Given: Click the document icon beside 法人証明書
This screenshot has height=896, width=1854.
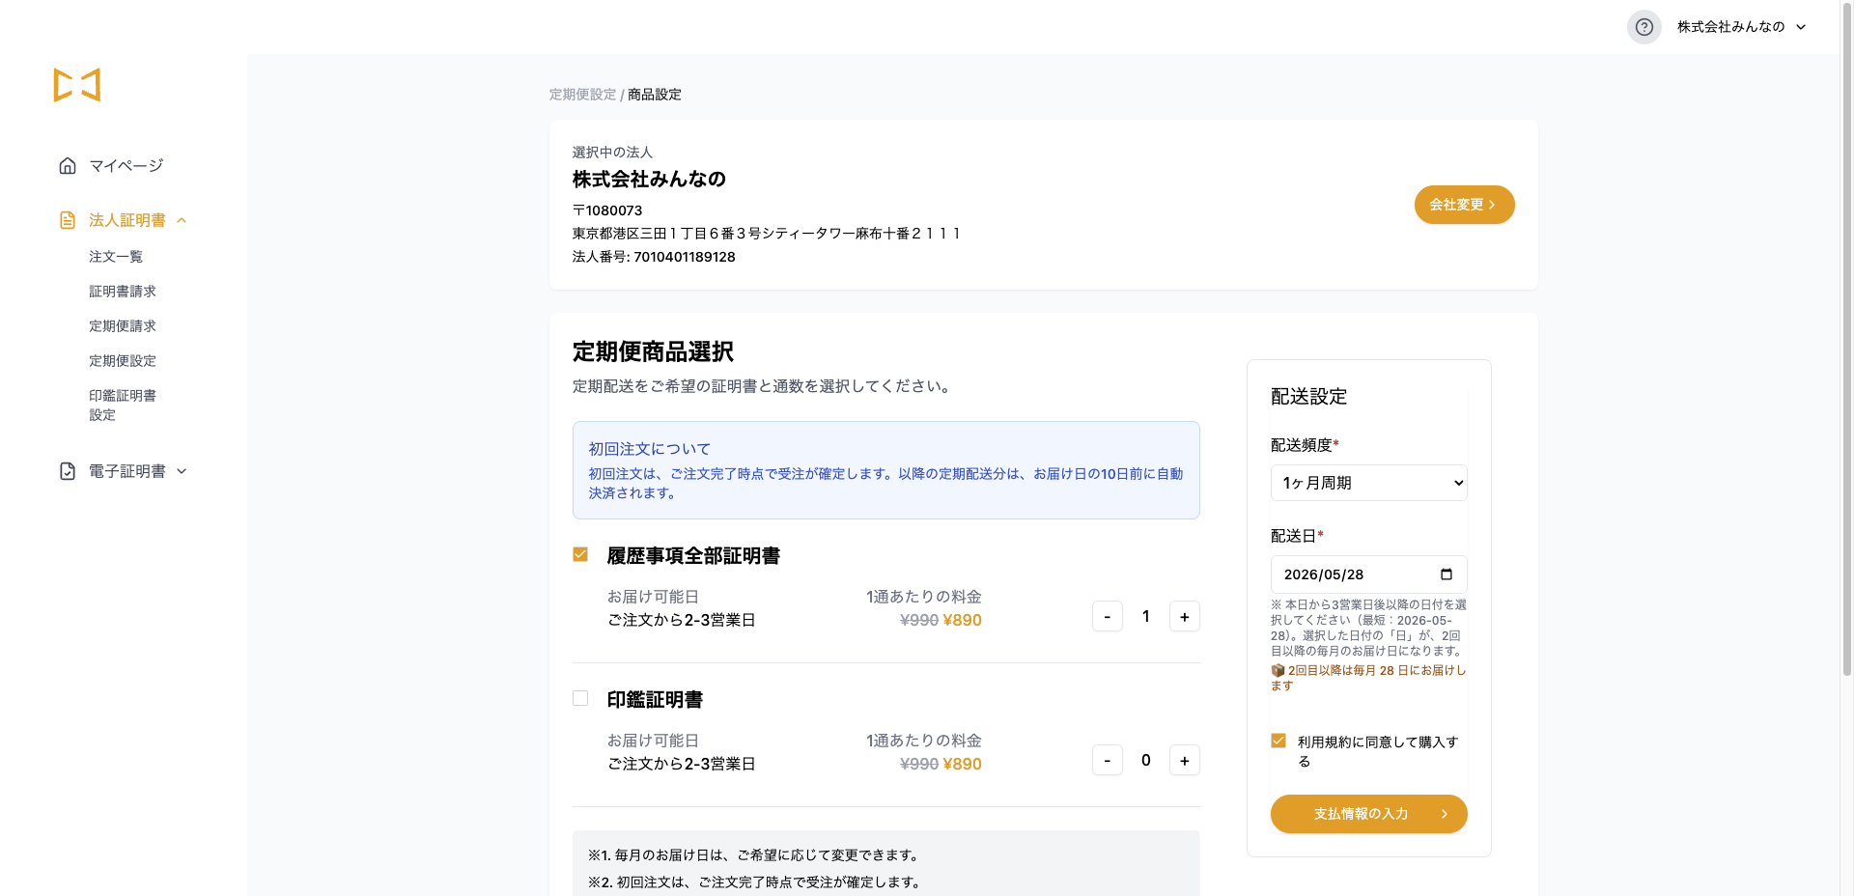Looking at the screenshot, I should click(68, 220).
